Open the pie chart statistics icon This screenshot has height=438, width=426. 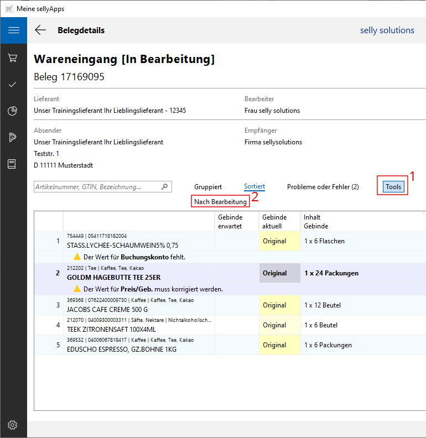pos(13,111)
